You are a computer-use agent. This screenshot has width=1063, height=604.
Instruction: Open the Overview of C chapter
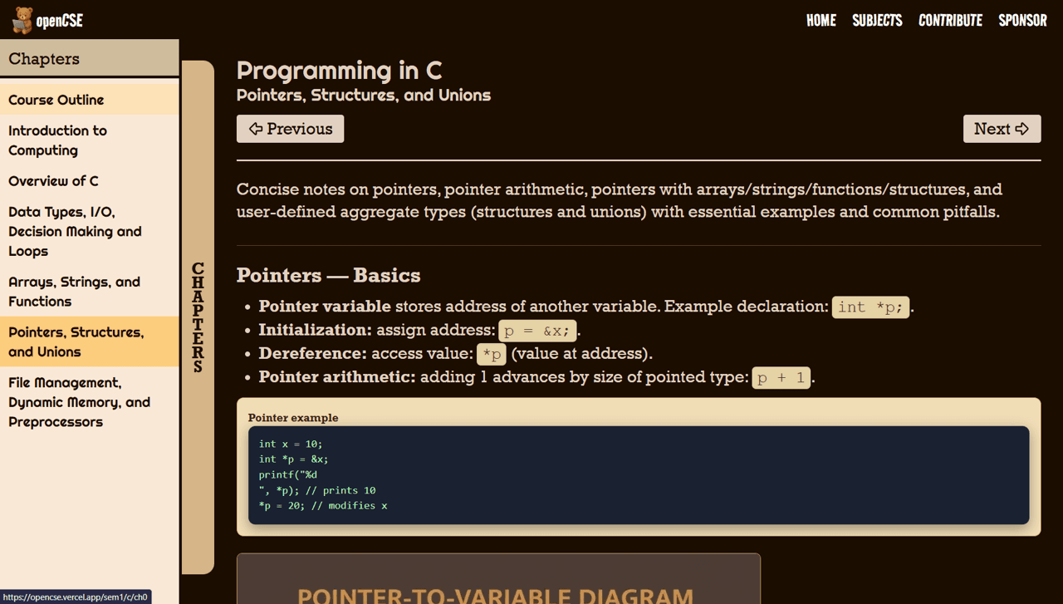(x=53, y=181)
